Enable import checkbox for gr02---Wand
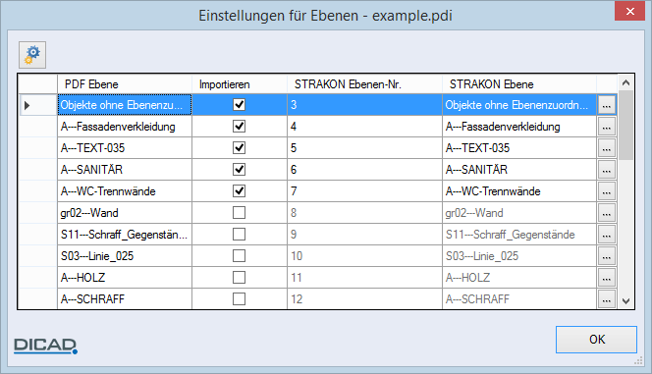 (x=239, y=213)
